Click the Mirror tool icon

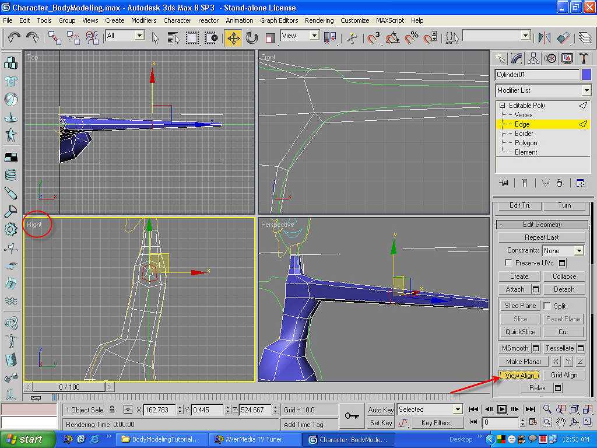pos(545,38)
